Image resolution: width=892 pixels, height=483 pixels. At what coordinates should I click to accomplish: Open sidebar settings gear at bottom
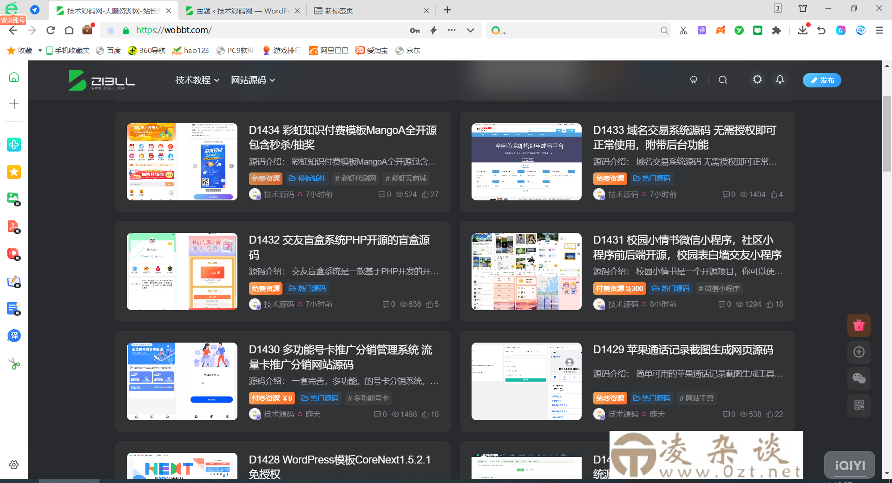pos(14,465)
